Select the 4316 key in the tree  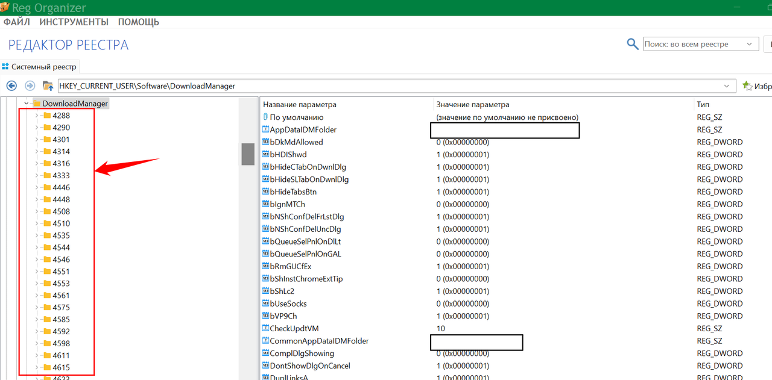point(61,164)
